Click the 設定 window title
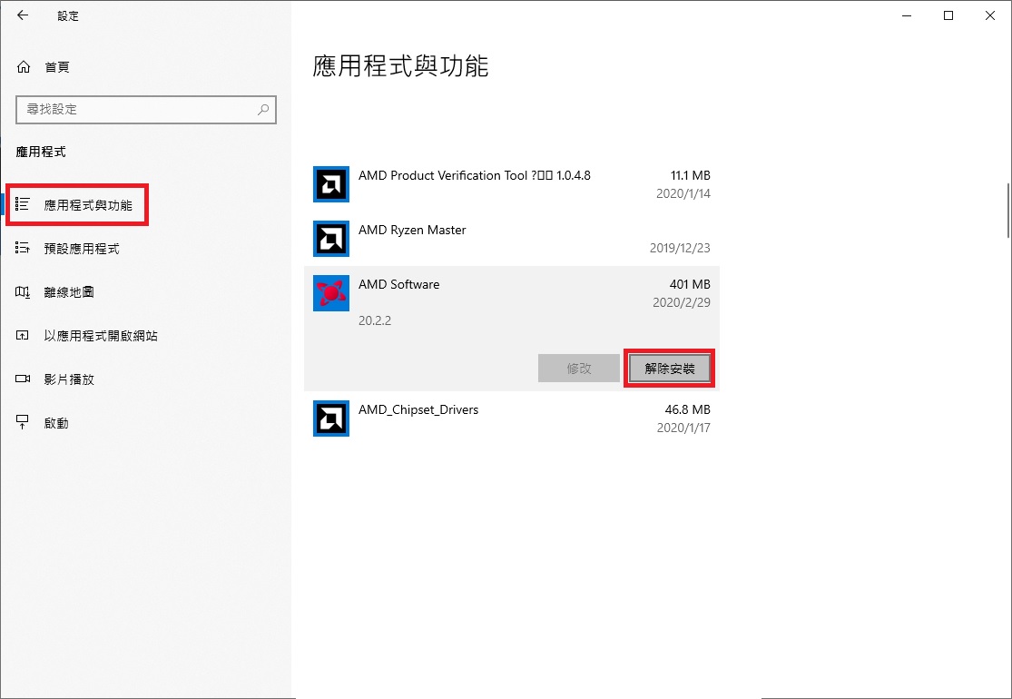Viewport: 1012px width, 699px height. click(x=68, y=16)
